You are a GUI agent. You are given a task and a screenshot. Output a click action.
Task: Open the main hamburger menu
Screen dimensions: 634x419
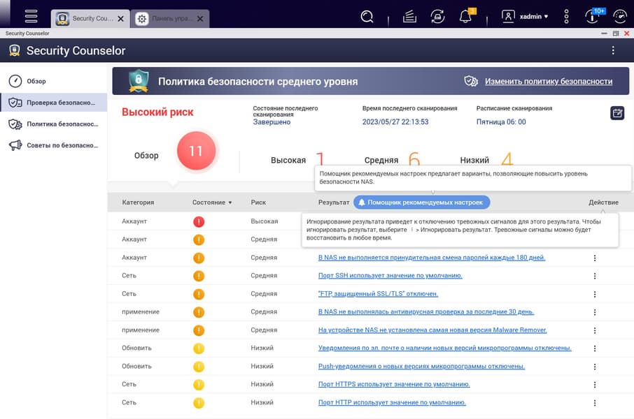31,16
